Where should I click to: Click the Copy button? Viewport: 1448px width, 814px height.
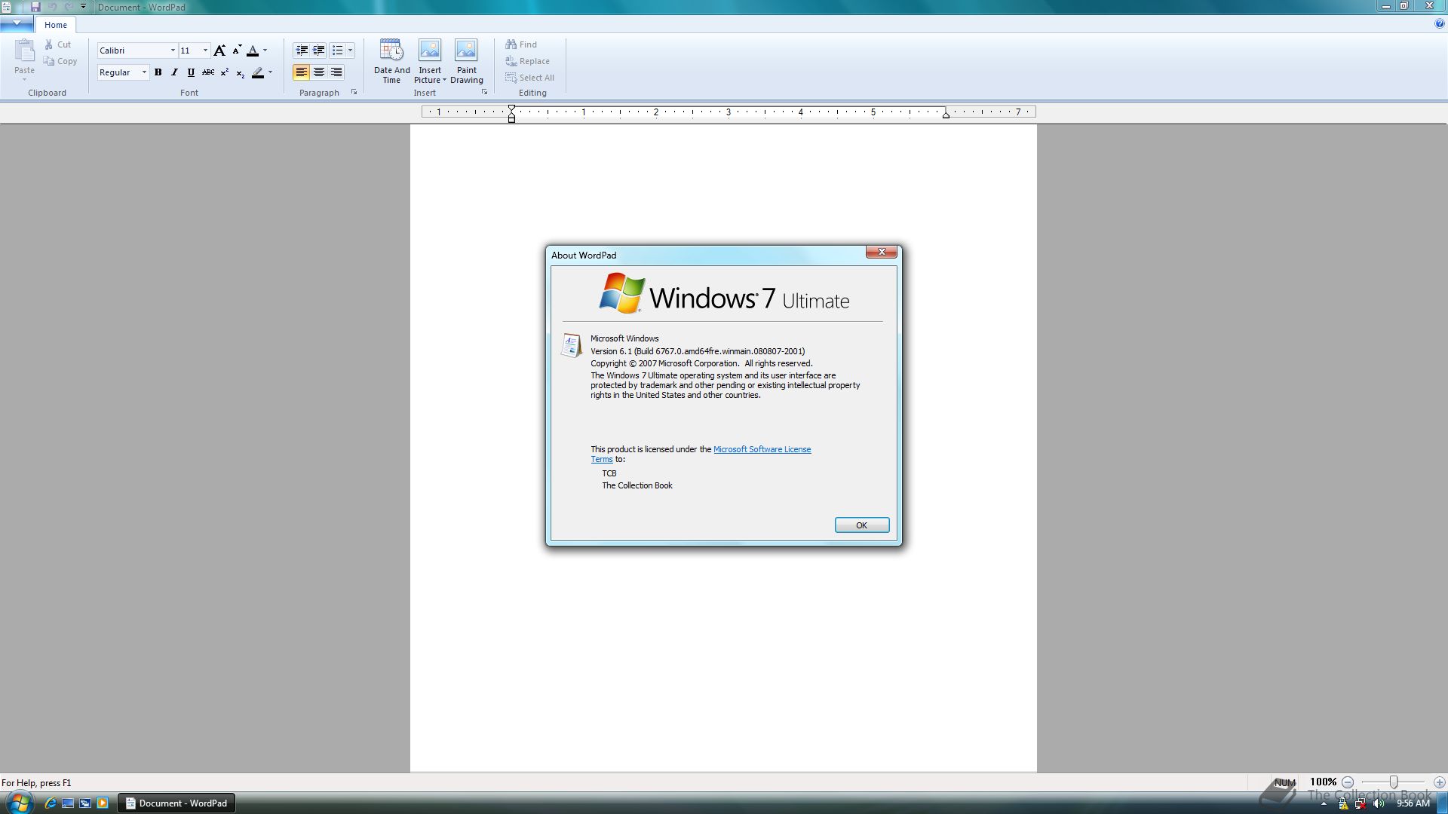(x=60, y=61)
